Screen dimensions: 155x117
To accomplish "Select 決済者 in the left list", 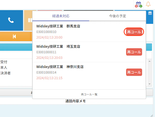I will pos(5,73).
